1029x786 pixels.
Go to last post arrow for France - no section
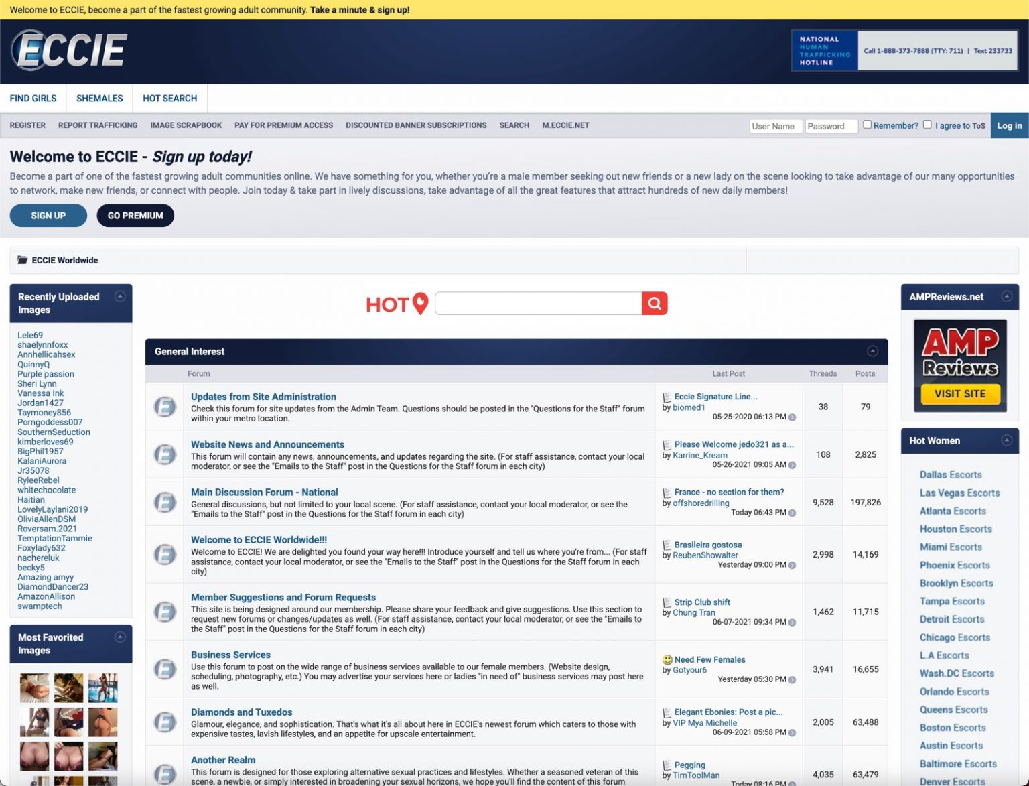[x=793, y=513]
